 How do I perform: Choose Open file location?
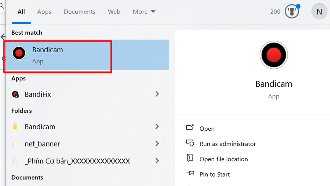(x=224, y=159)
